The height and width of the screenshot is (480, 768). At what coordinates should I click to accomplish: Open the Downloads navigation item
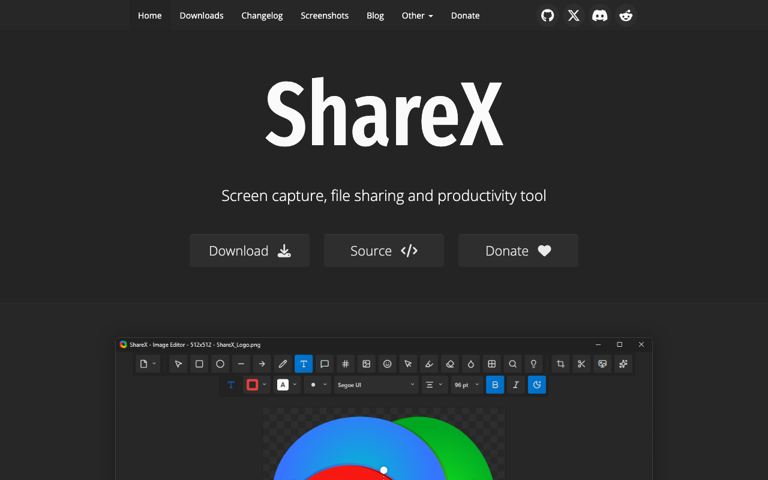(202, 16)
